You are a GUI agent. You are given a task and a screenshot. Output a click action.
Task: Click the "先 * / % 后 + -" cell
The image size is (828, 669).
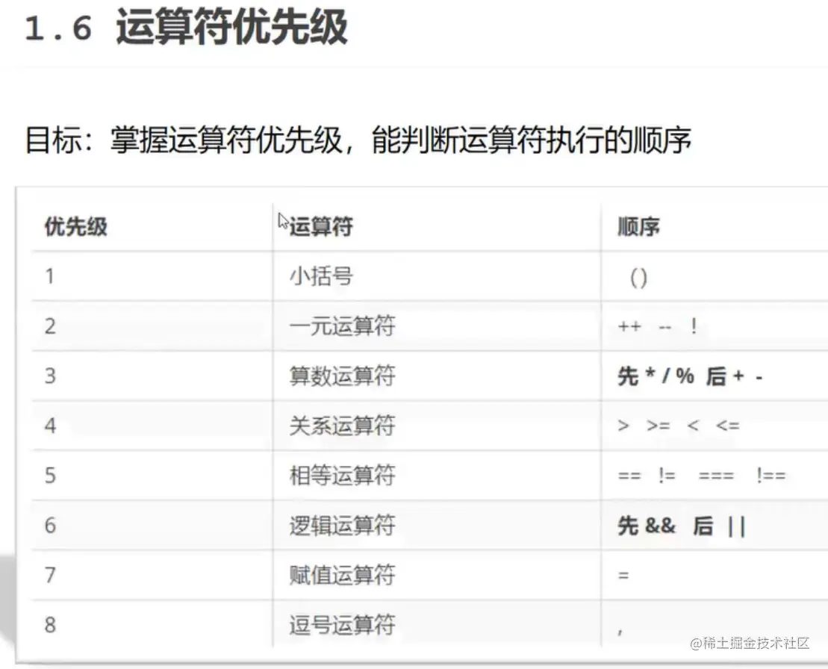point(690,376)
